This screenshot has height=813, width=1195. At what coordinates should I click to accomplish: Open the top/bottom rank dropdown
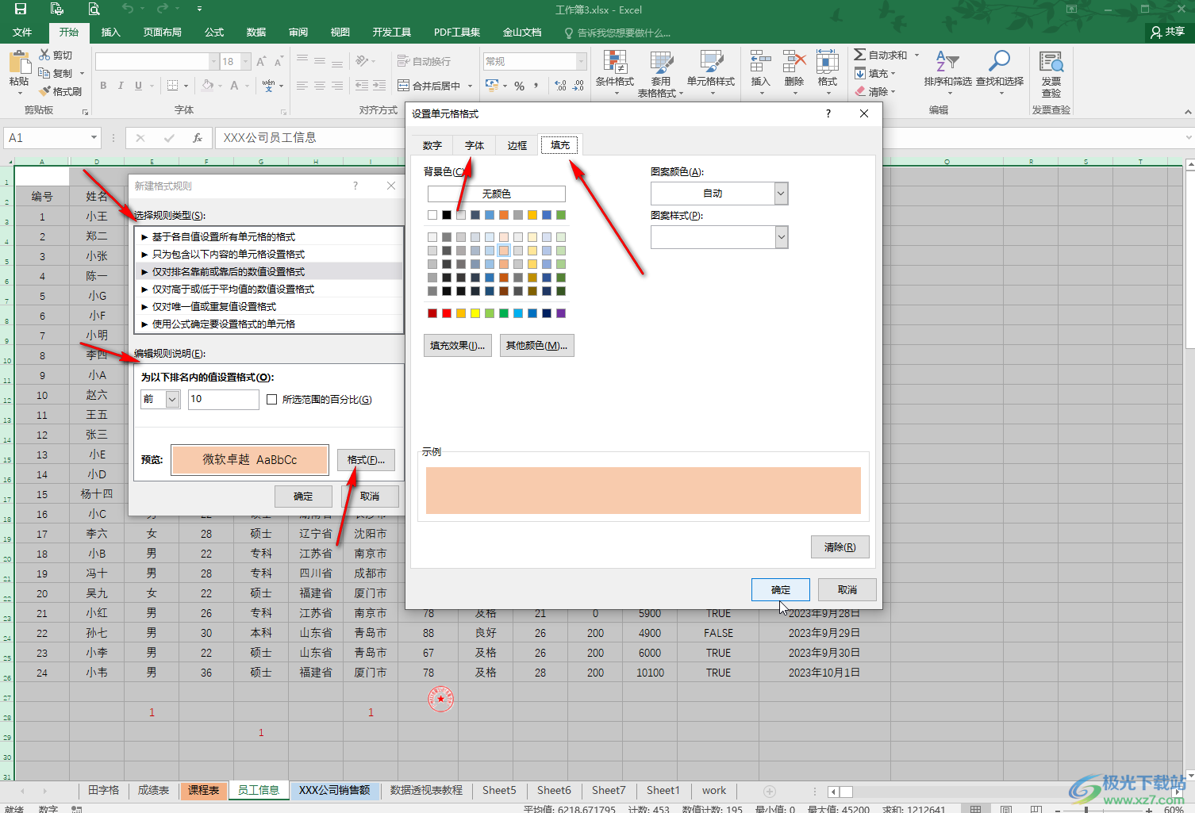(172, 399)
